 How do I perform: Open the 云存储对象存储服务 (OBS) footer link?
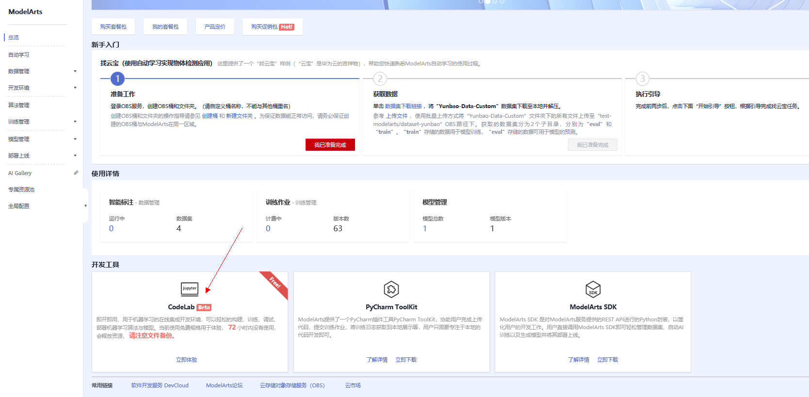click(x=292, y=385)
